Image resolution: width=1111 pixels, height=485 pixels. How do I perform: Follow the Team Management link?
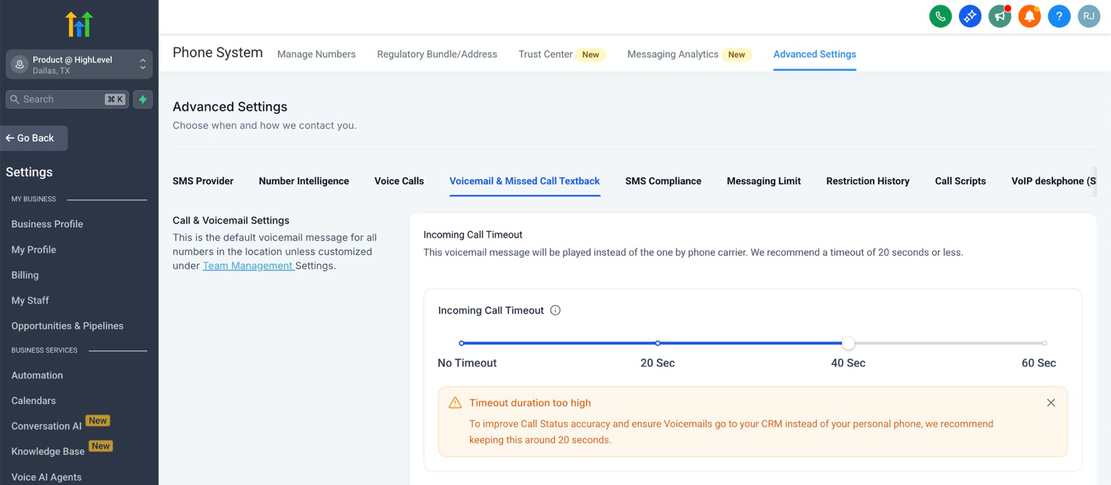tap(247, 265)
